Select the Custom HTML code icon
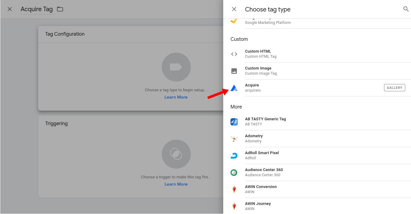 (234, 54)
